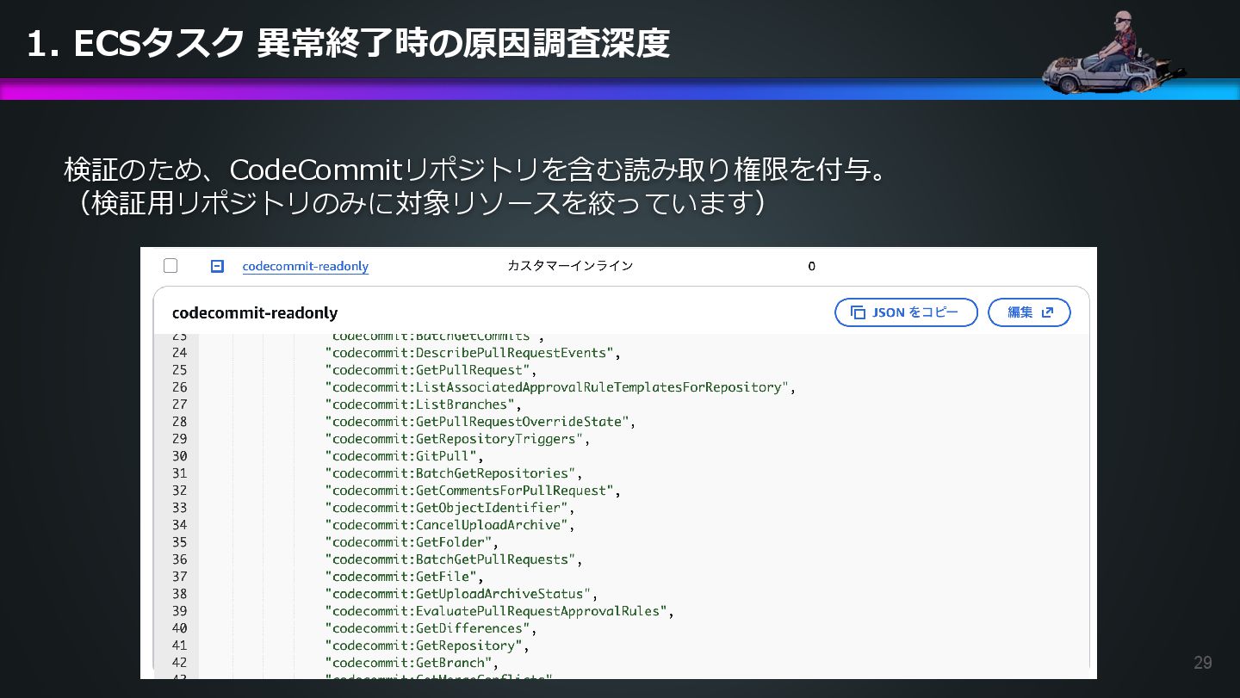Select the codecommit:GetFolder line
Screen dimensions: 1240x698
click(412, 542)
